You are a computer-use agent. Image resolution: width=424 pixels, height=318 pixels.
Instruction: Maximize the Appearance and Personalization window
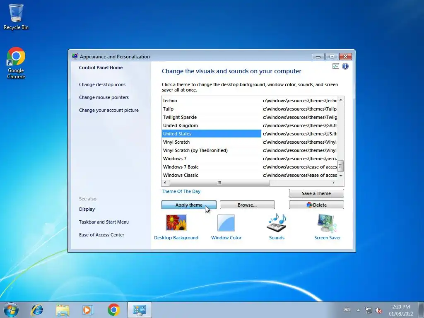[x=332, y=56]
